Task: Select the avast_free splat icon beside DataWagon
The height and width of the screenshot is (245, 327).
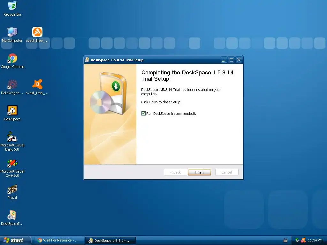Action: coord(37,87)
